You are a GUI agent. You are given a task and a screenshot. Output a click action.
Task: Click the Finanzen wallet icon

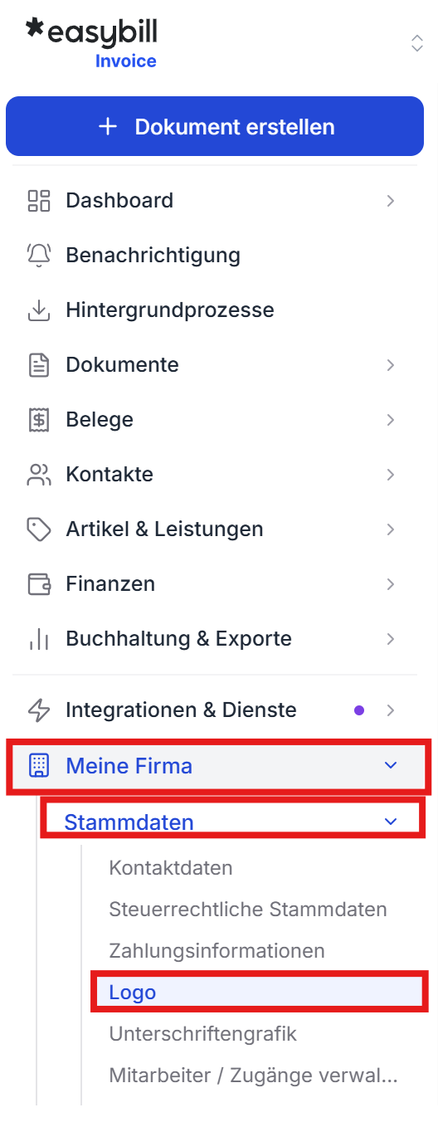[x=39, y=584]
